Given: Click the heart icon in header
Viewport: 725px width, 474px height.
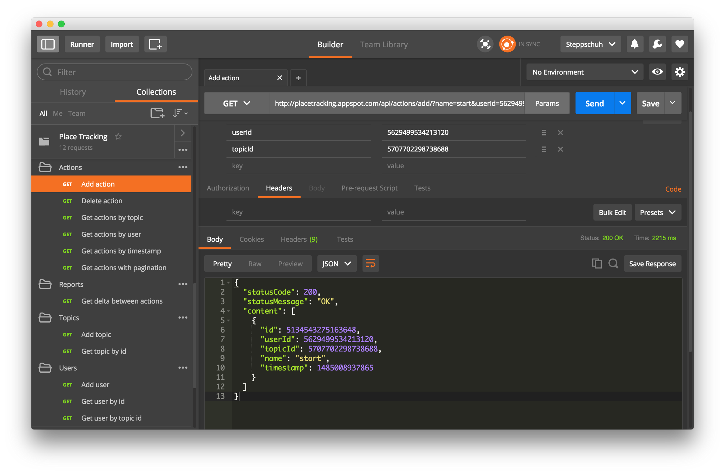Looking at the screenshot, I should tap(680, 44).
